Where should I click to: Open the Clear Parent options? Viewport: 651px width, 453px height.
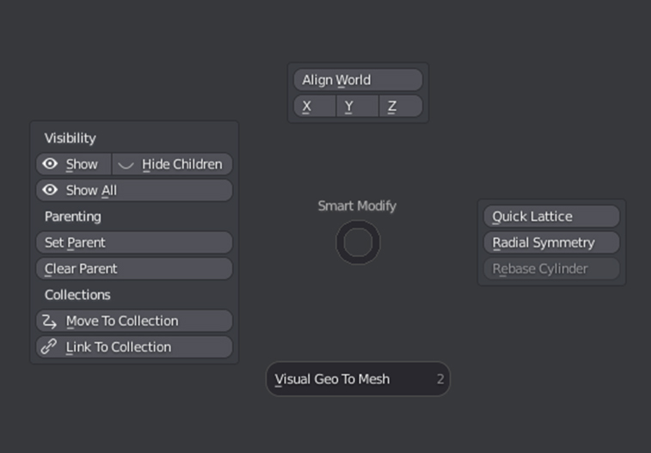pyautogui.click(x=134, y=269)
